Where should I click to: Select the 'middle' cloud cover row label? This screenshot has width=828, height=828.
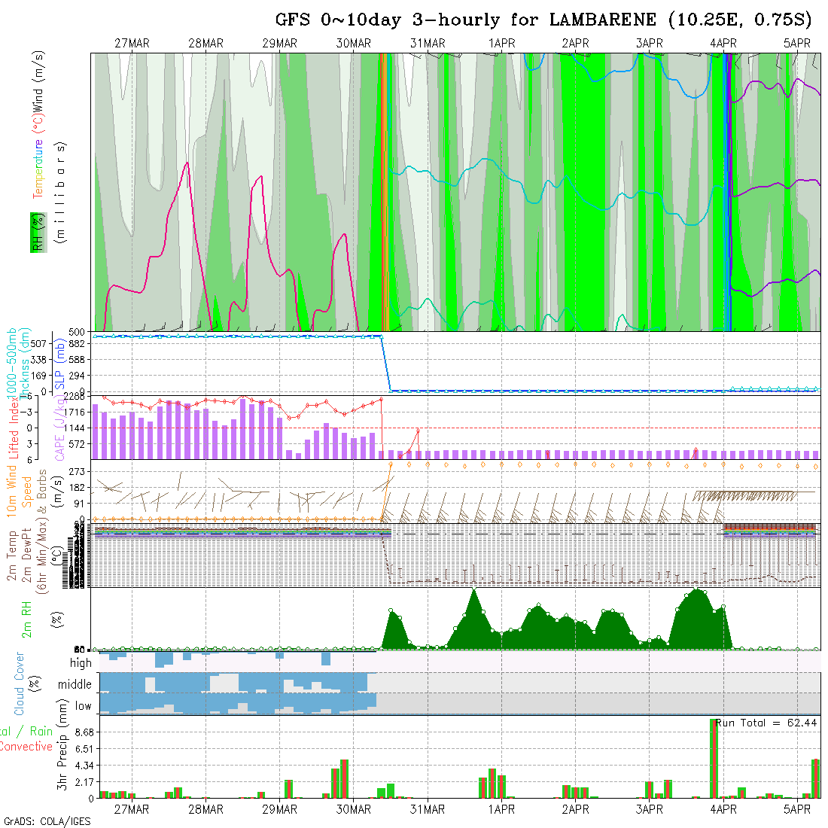(x=75, y=685)
